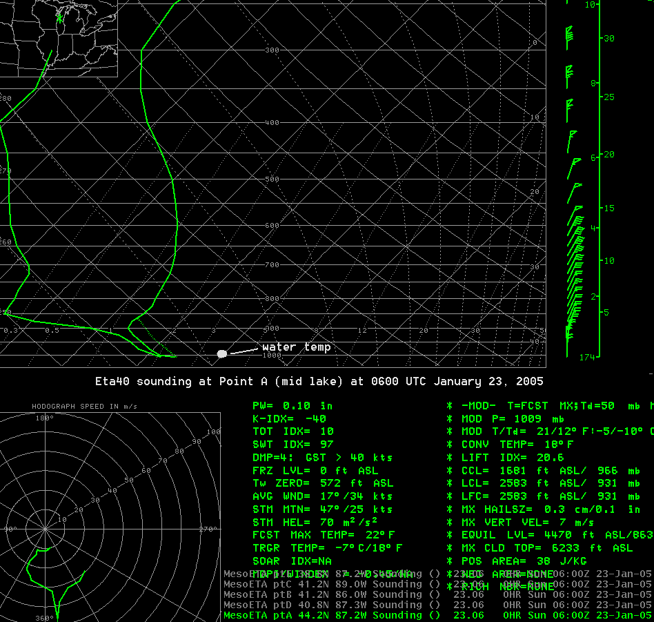Select the MesoETA ptC 41.2N 89.0W Sounding entry
Screen dimensions: 654x622
click(331, 583)
